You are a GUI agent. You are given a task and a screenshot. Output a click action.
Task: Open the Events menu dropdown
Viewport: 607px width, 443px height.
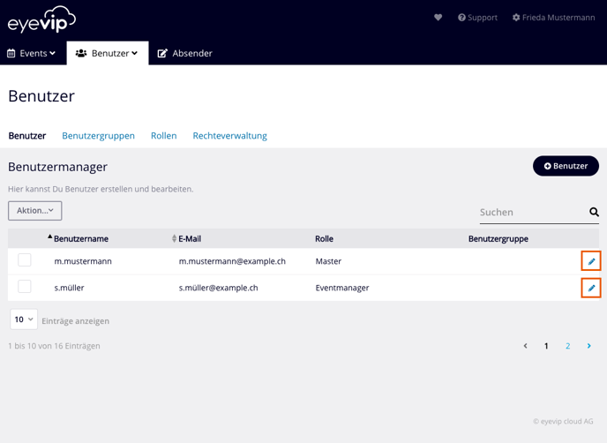[32, 53]
